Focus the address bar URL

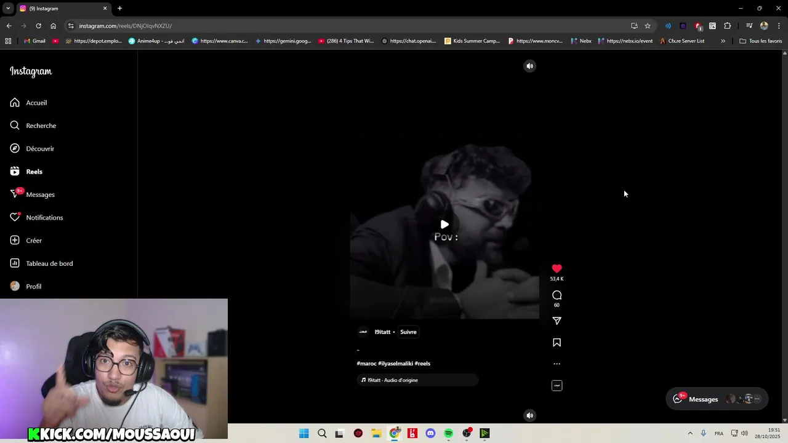[125, 26]
